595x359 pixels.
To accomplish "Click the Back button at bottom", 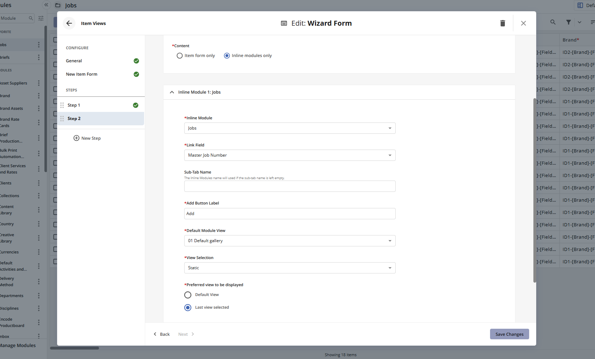I will coord(162,334).
